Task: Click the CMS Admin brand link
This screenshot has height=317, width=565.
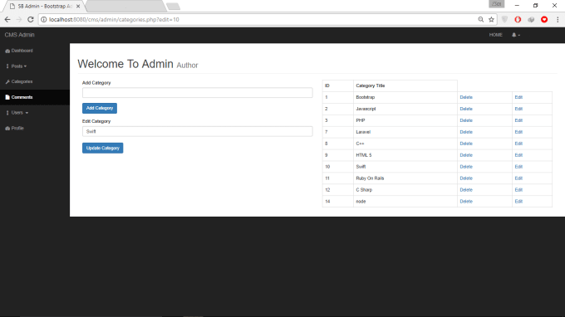Action: point(19,35)
